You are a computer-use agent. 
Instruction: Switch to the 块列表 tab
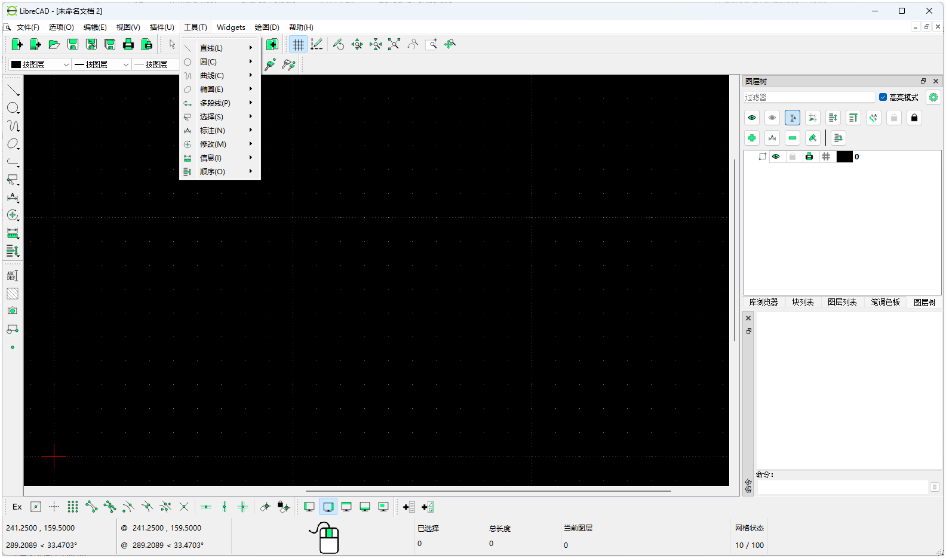tap(803, 303)
